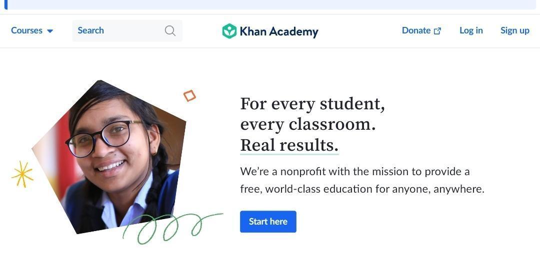Screen dimensions: 540x268
Task: Click the nonprofit mission paragraph
Action: 362,180
